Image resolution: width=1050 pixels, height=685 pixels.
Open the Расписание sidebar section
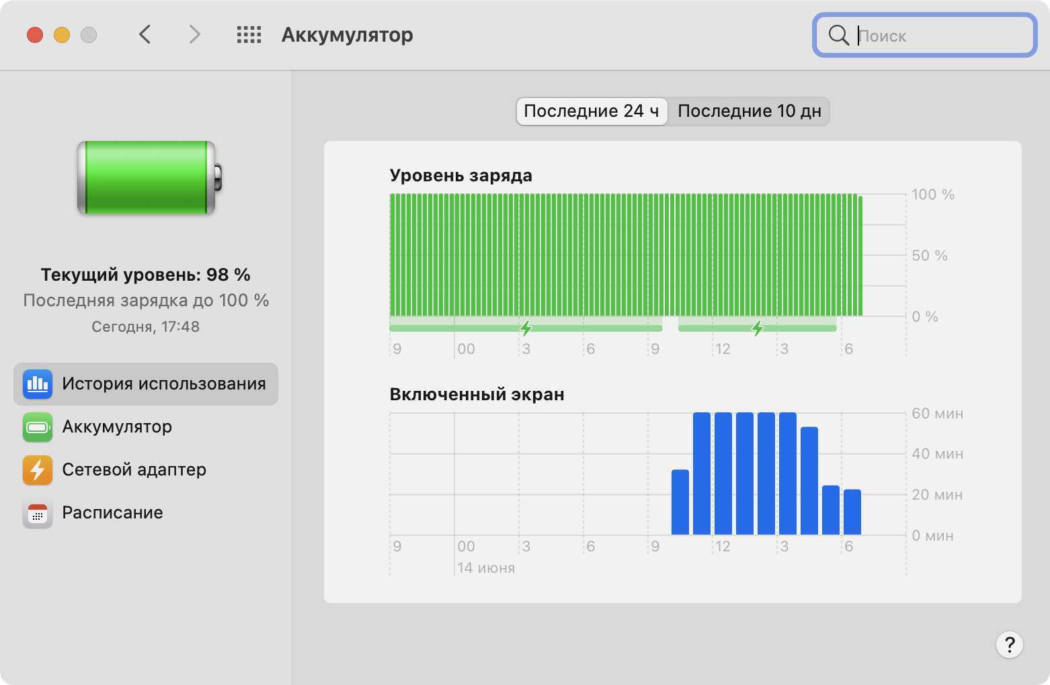coord(112,513)
